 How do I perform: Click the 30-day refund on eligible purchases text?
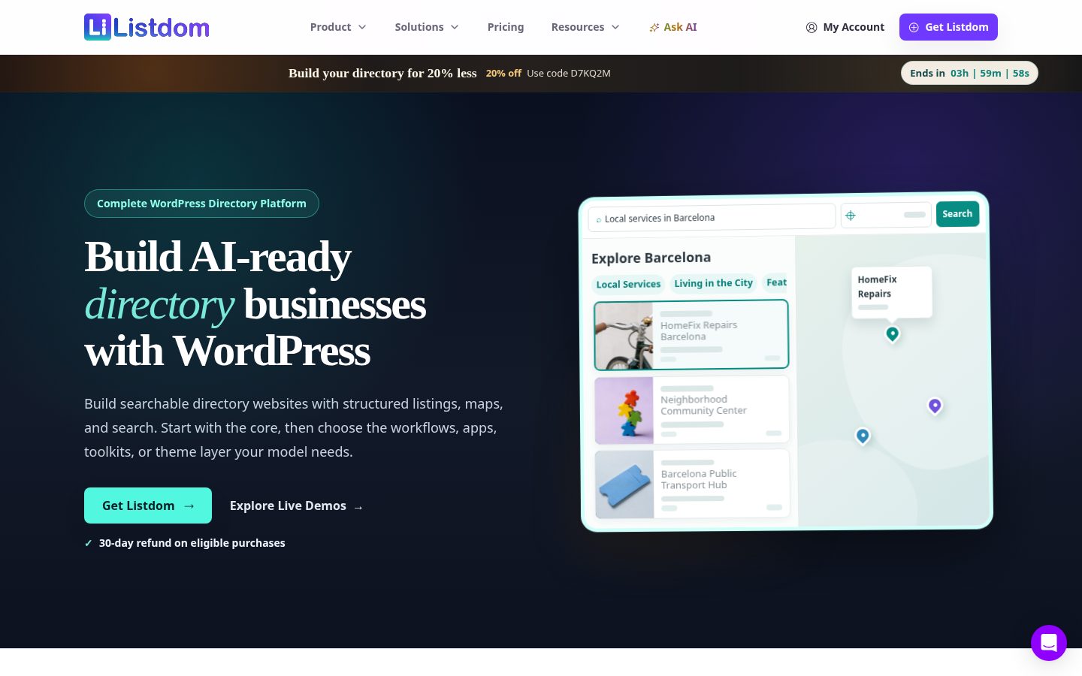(192, 543)
